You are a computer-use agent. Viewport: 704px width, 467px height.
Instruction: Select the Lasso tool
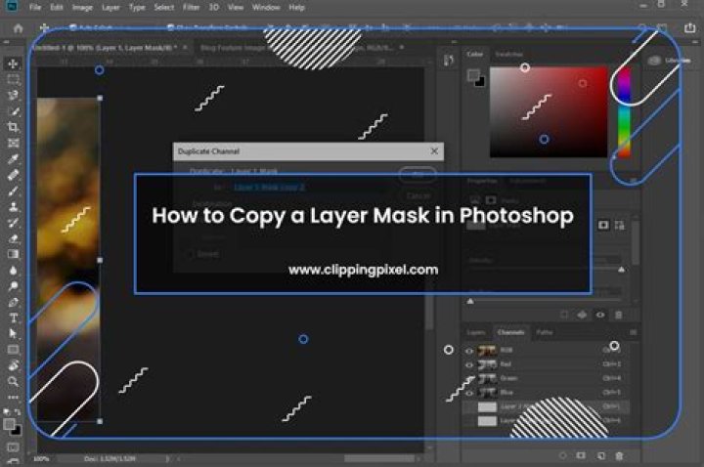coord(13,95)
